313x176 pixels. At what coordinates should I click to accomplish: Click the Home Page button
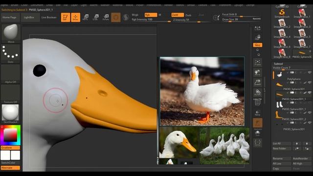pos(10,18)
